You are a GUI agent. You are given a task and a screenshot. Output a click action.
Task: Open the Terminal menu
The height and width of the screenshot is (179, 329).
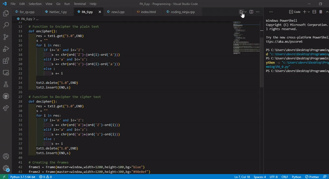[80, 4]
